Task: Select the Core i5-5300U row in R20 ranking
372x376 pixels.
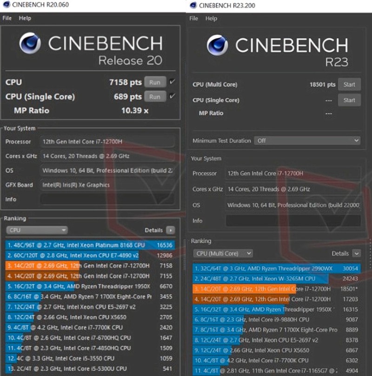Action: [x=90, y=369]
